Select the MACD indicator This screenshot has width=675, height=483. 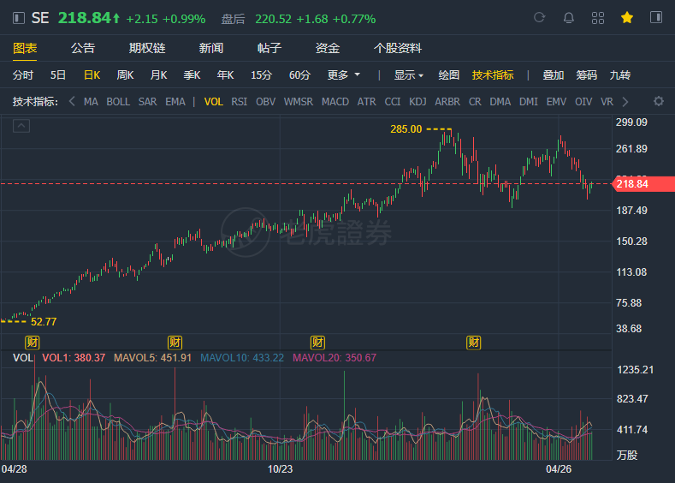coord(335,102)
